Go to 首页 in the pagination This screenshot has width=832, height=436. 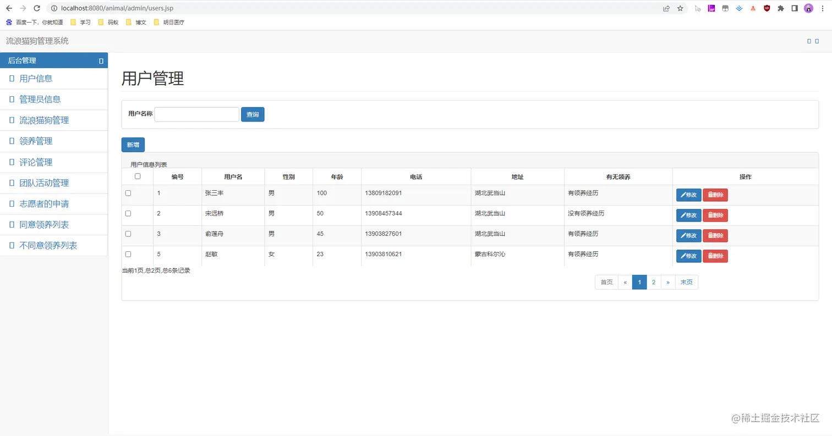(x=606, y=282)
